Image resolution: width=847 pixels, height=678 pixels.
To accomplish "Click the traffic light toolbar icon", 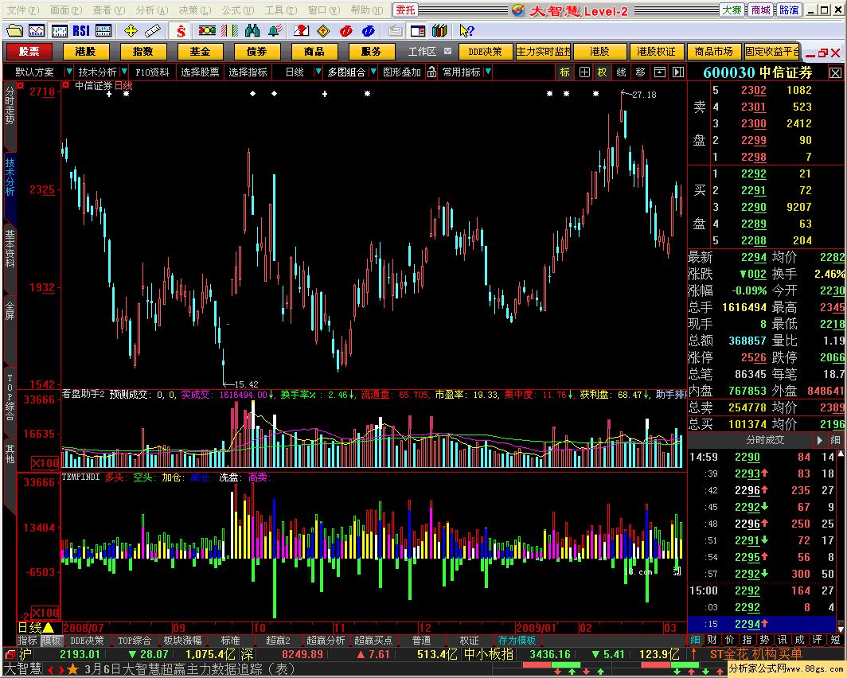I will 207,31.
